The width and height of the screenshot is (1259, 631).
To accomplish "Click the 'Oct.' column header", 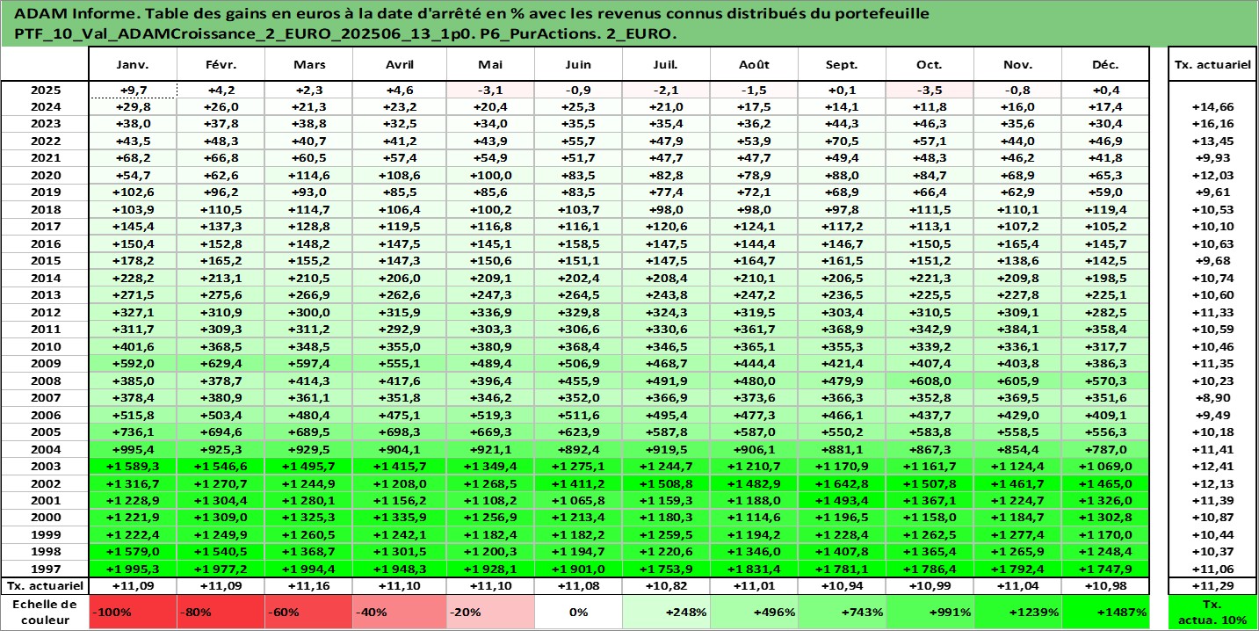I will click(x=930, y=65).
